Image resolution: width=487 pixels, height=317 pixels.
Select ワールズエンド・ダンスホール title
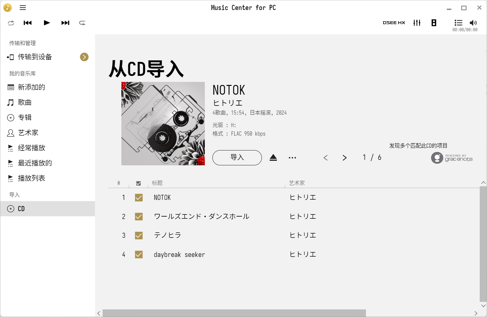click(201, 216)
